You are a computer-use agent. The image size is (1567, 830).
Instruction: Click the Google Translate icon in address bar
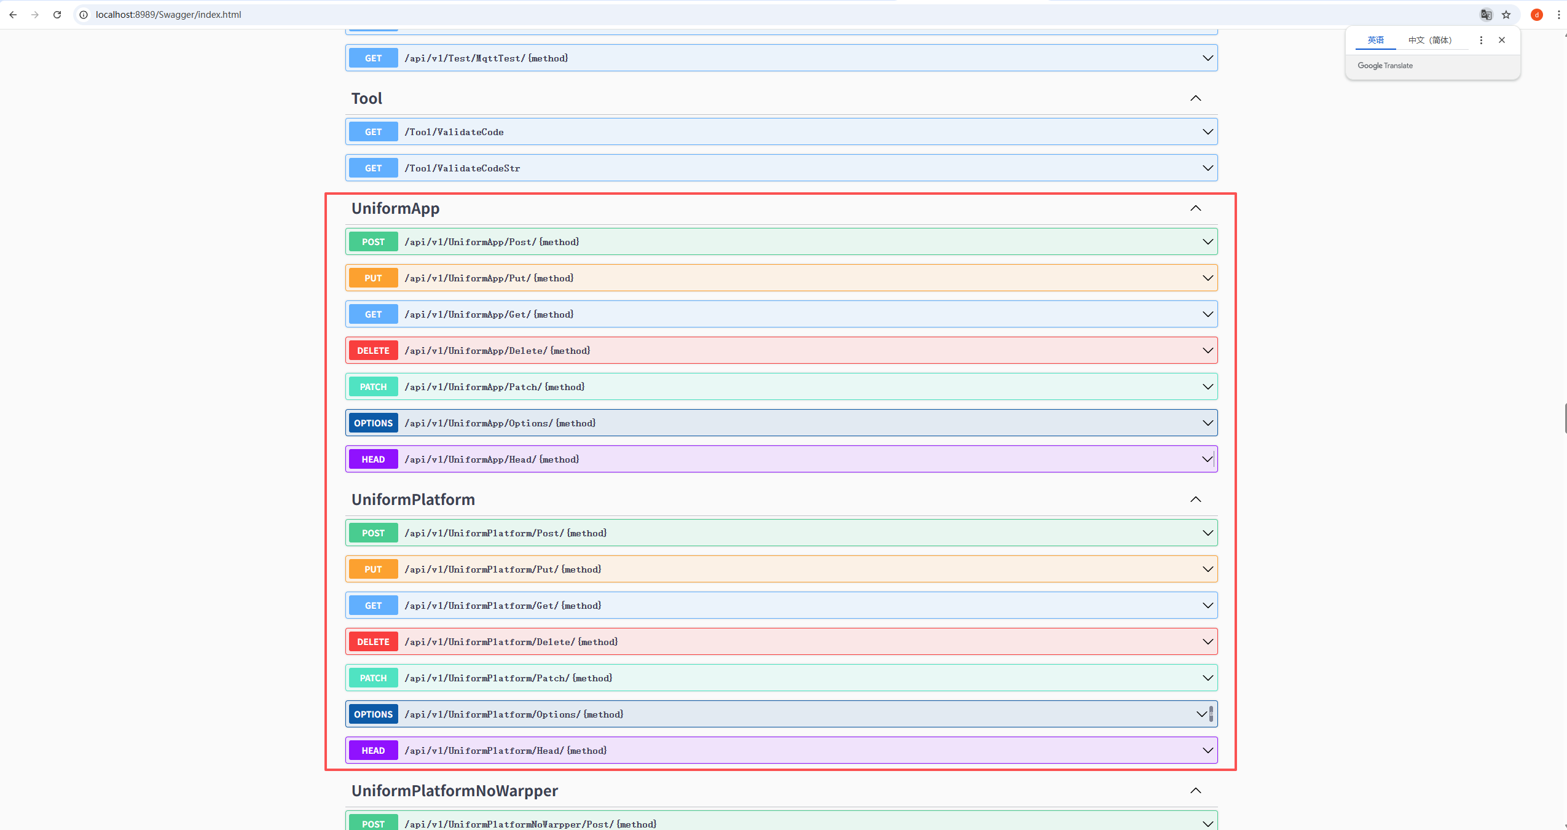(1486, 15)
